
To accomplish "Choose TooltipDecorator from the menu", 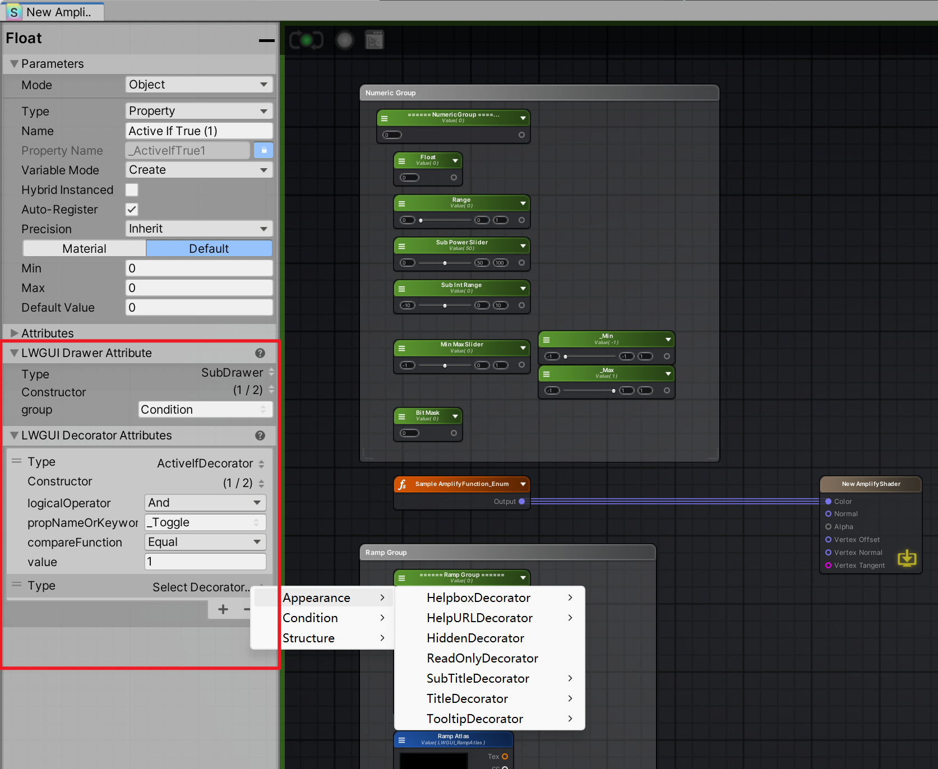I will tap(489, 719).
